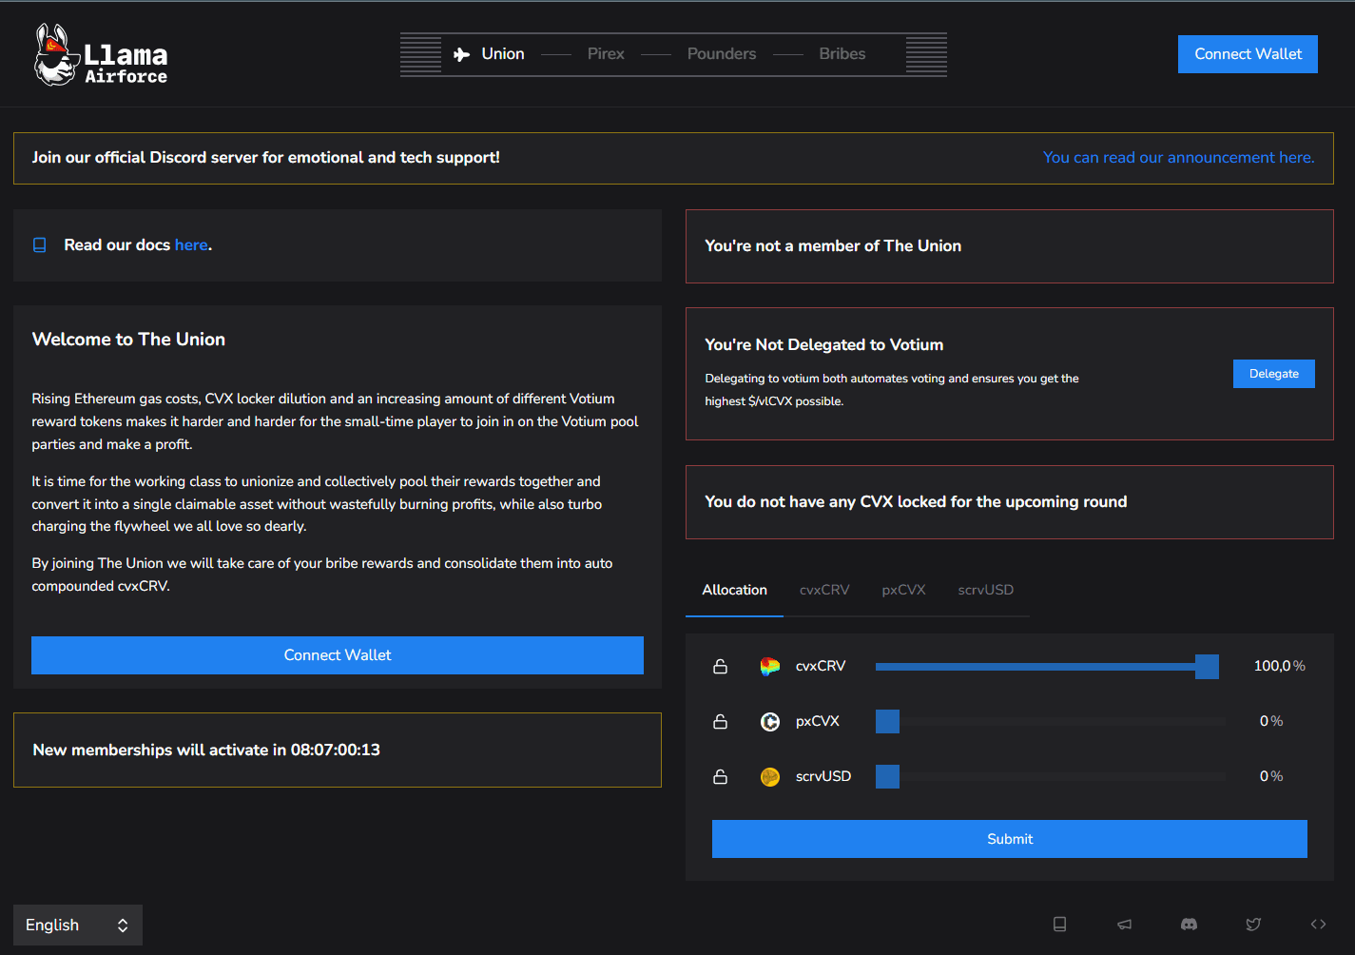Viewport: 1355px width, 955px height.
Task: Click the cvxCRV label in allocation row
Action: coord(821,667)
